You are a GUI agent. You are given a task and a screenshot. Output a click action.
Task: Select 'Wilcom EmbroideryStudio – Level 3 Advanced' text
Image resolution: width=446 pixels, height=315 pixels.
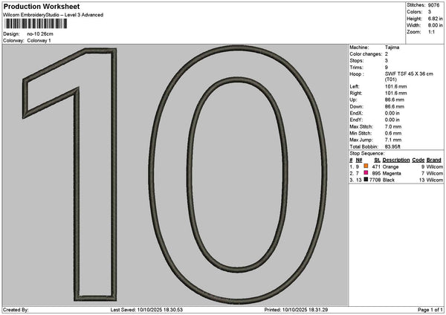[54, 15]
